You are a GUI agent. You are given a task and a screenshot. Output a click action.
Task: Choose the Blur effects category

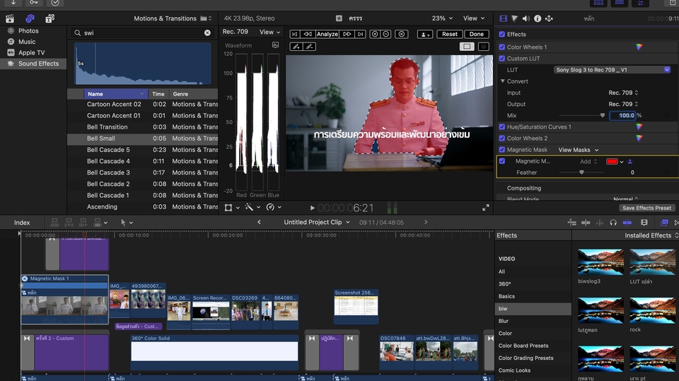504,321
